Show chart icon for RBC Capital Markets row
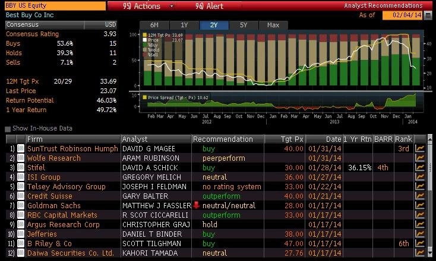 pyautogui.click(x=420, y=215)
